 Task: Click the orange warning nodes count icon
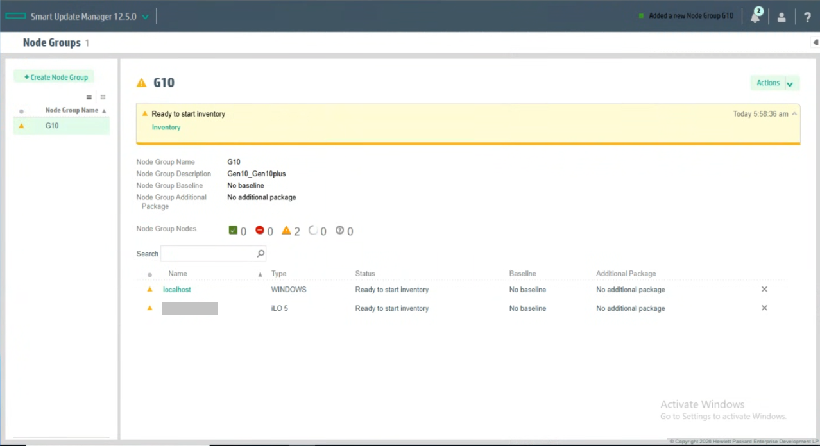pos(286,230)
